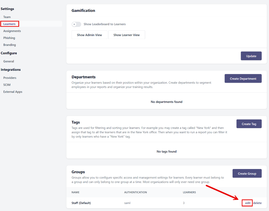This screenshot has height=211, width=269.
Task: Click the Create Department button
Action: (243, 79)
